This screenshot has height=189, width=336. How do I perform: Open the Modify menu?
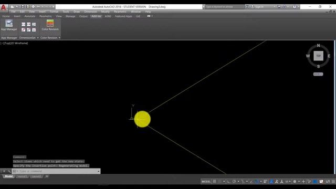coord(105,12)
